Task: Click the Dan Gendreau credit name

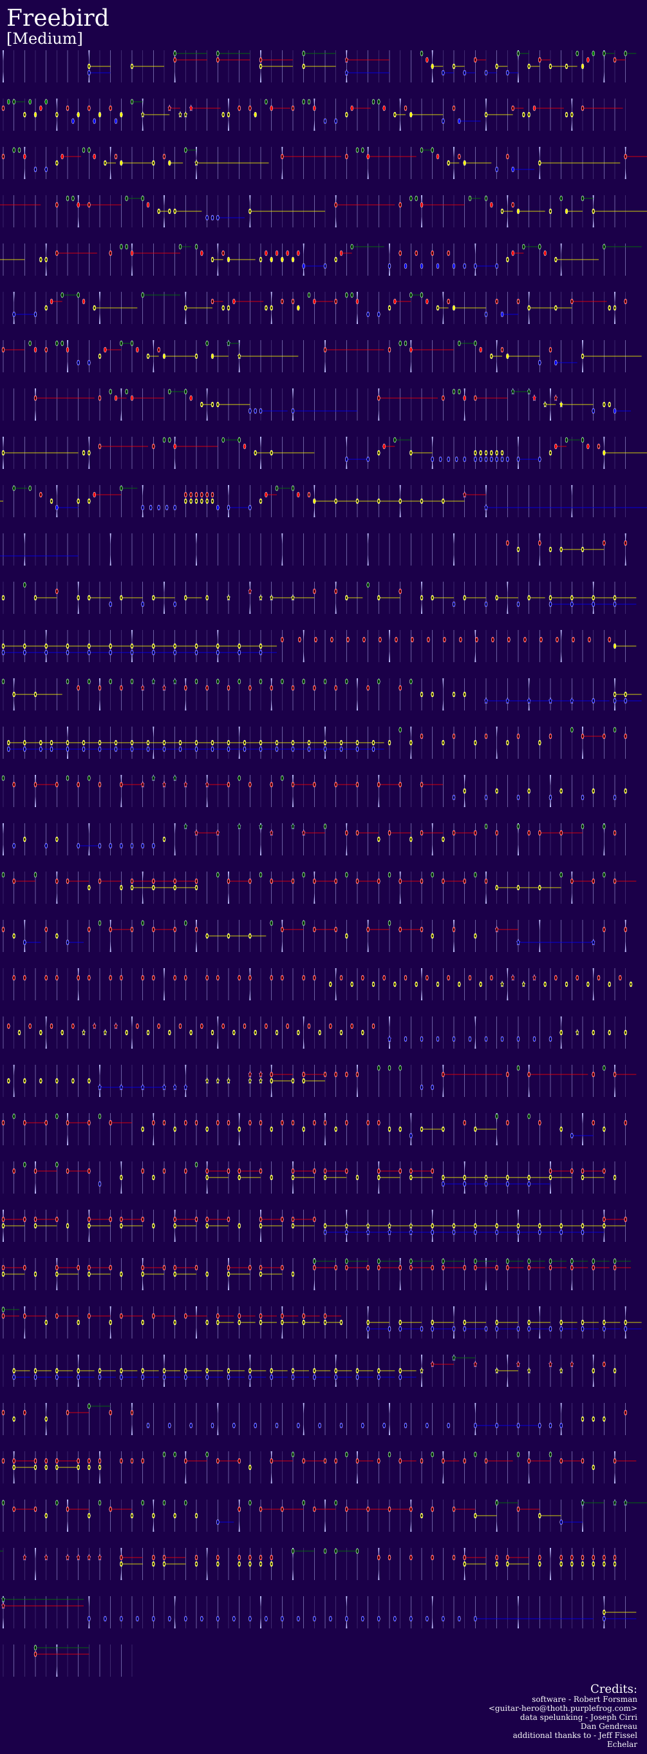Action: [x=608, y=1726]
